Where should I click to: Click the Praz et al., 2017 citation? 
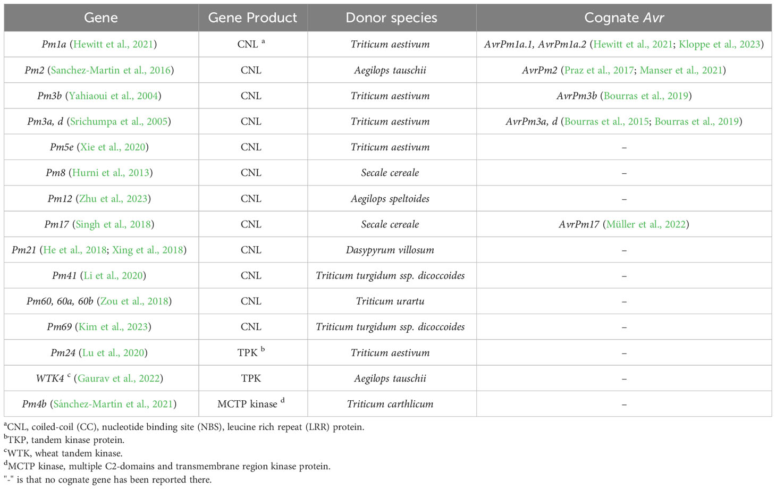tap(599, 70)
